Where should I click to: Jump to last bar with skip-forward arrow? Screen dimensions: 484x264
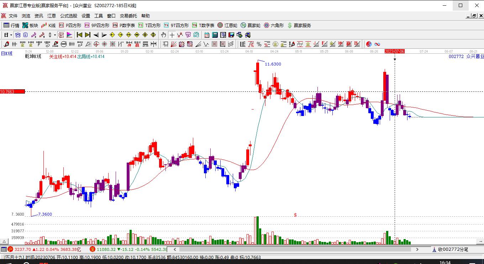88,35
